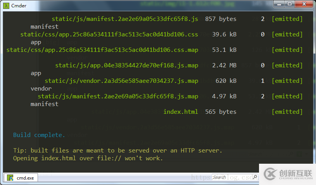The image size is (316, 185).
Task: Click 'static/js/vendor.2a3d56e585aee7034237.js.map' file name
Action: pyautogui.click(x=121, y=81)
